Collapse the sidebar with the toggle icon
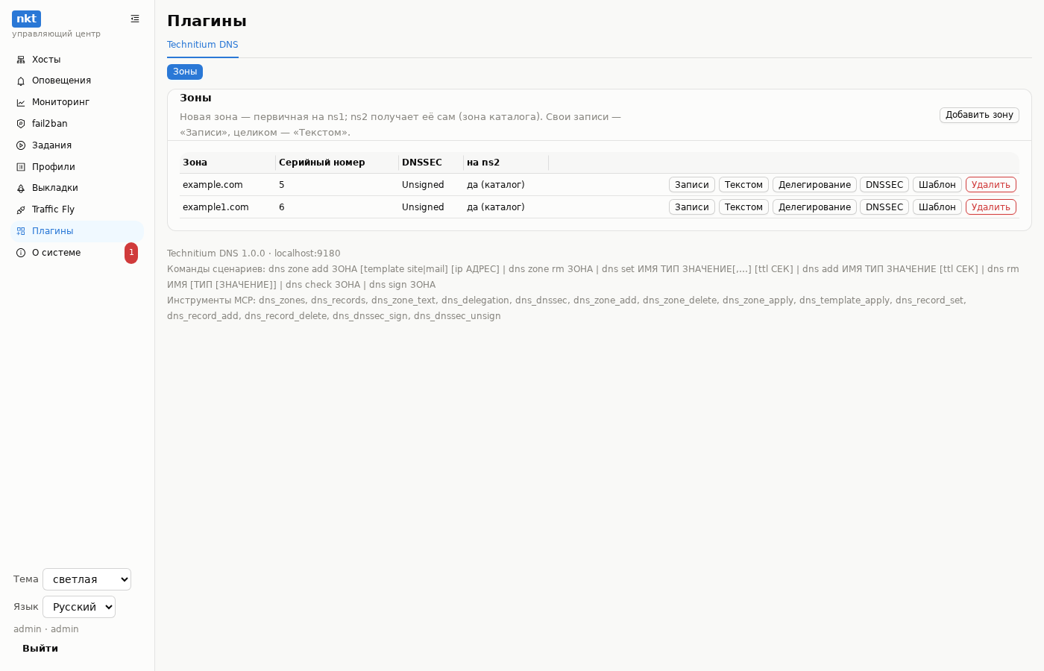 tap(135, 19)
